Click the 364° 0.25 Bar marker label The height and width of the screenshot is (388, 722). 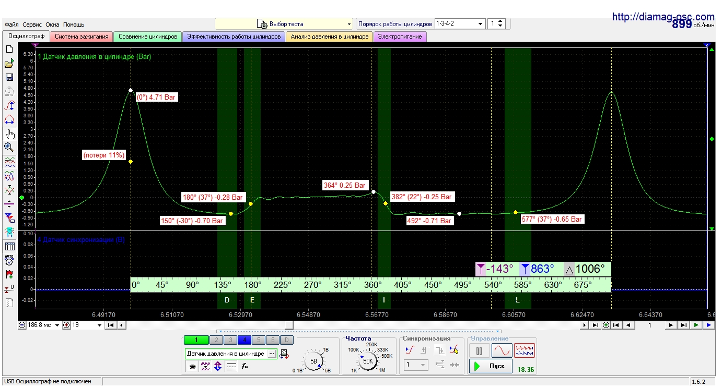tap(345, 185)
